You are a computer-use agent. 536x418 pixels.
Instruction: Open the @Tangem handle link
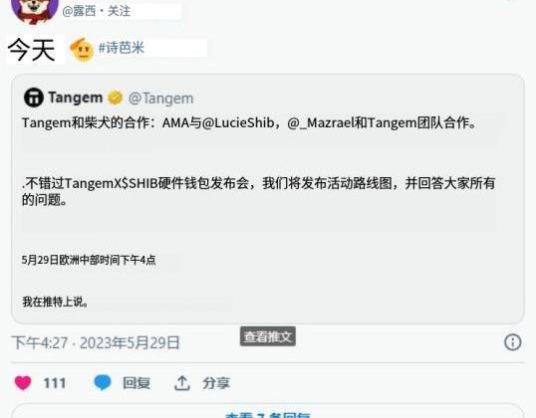(x=160, y=99)
